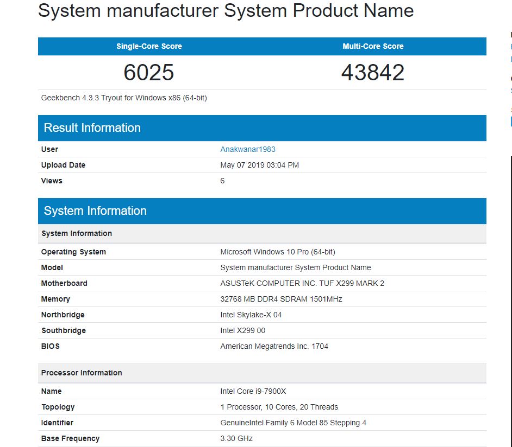Click the Result Information section header
The height and width of the screenshot is (447, 512).
(x=262, y=128)
